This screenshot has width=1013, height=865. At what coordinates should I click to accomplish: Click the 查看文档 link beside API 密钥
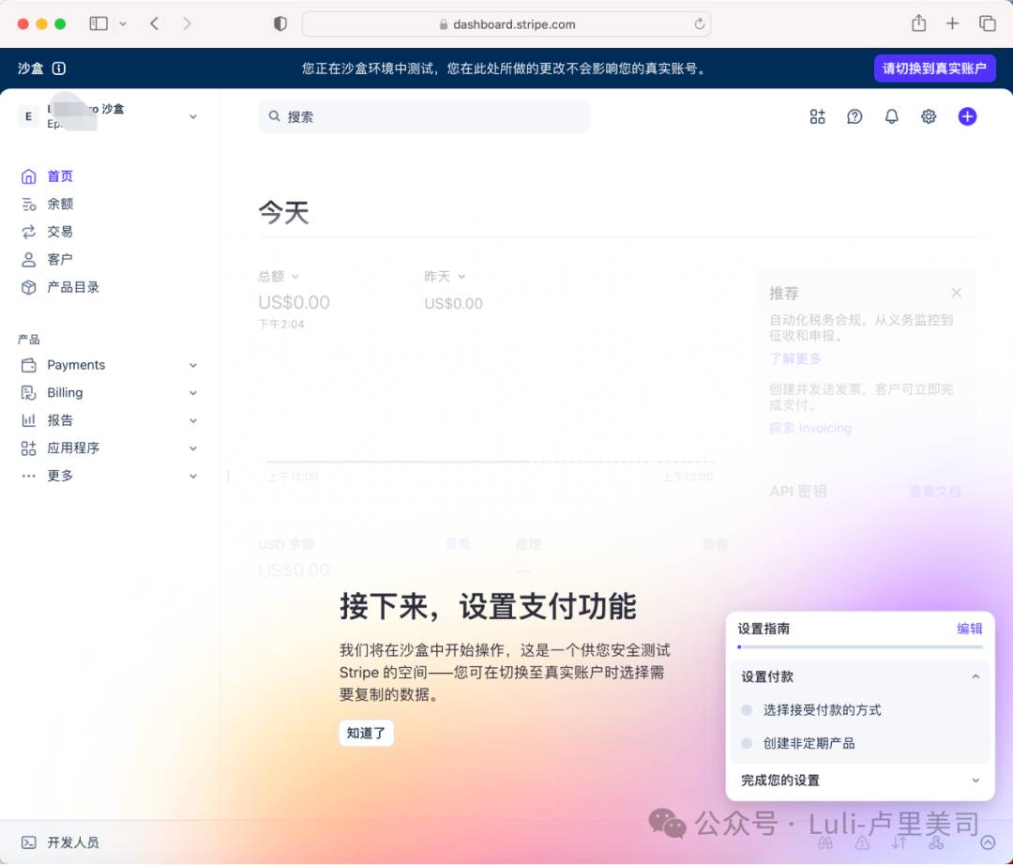(935, 492)
